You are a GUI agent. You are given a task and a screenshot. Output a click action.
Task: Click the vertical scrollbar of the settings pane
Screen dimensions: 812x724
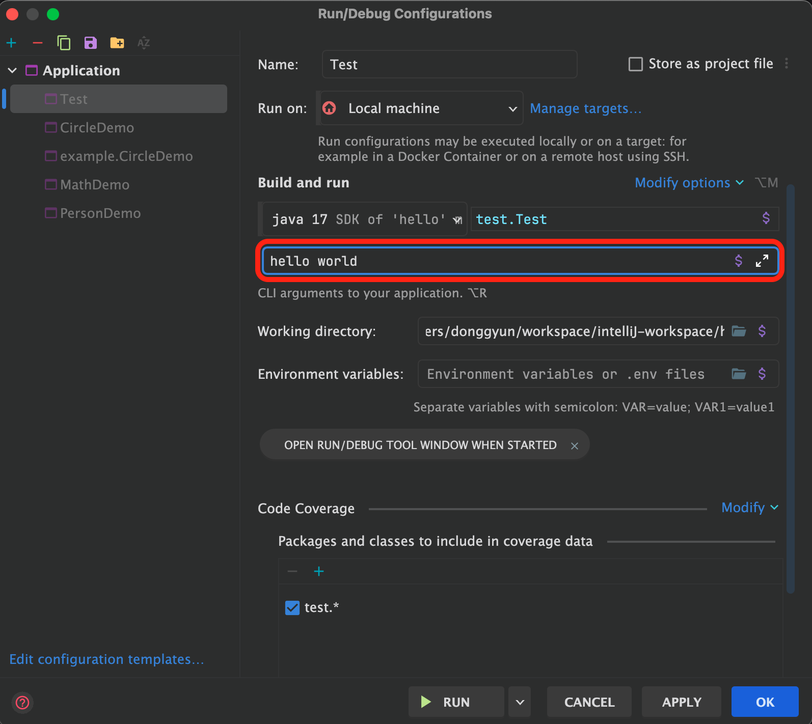tap(791, 388)
